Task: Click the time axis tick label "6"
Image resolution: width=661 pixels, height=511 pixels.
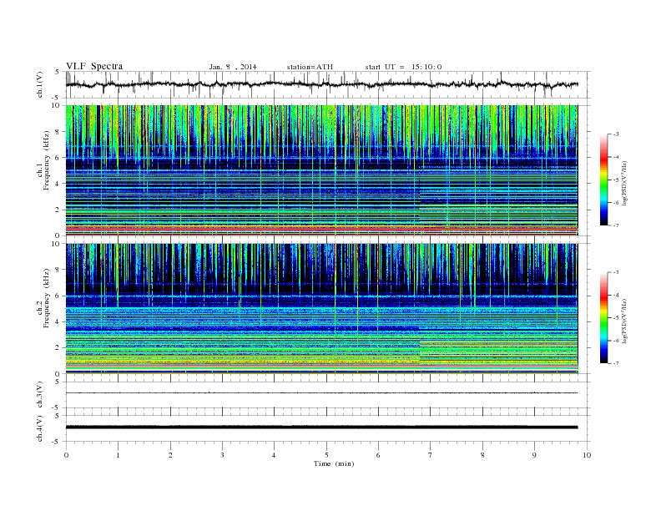Action: (x=378, y=455)
